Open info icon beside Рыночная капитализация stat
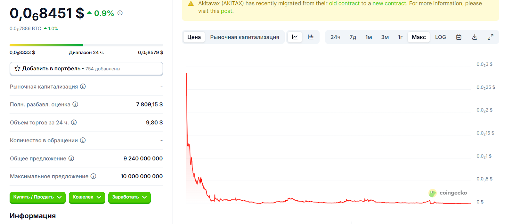Viewport: 513px width, 224px height. [83, 86]
